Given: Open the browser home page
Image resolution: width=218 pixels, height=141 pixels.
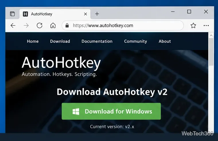Looking at the screenshot, I should [53, 26].
